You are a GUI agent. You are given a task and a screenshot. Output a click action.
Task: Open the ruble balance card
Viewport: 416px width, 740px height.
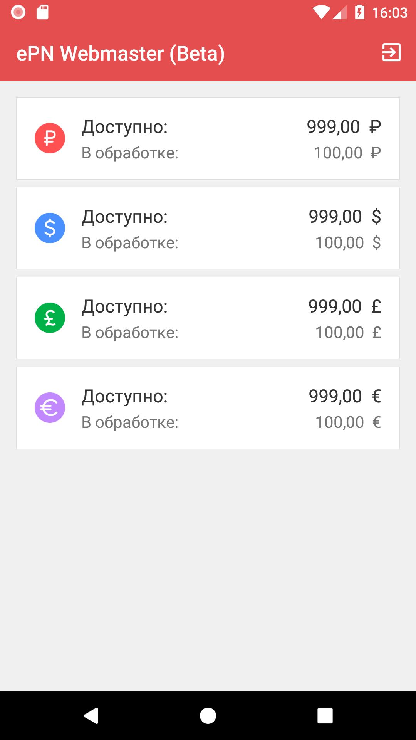(208, 138)
